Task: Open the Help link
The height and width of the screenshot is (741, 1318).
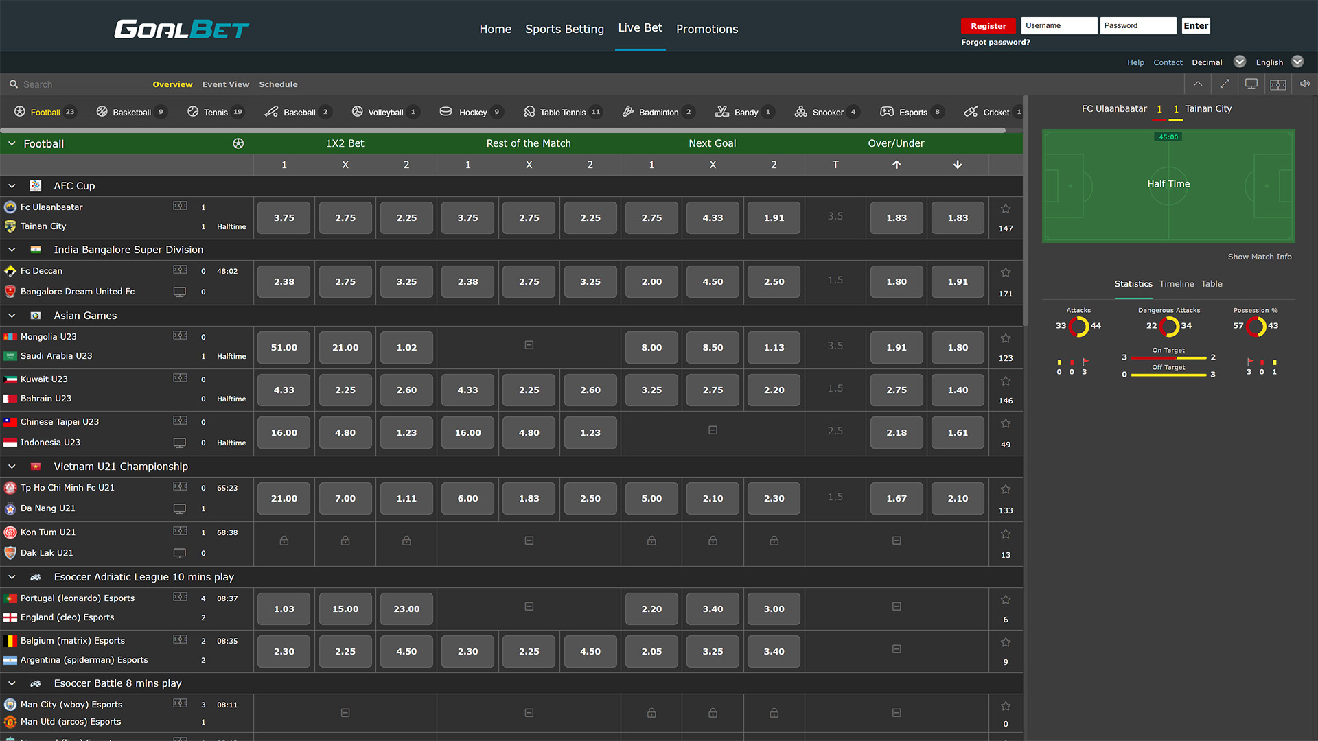Action: (x=1135, y=62)
